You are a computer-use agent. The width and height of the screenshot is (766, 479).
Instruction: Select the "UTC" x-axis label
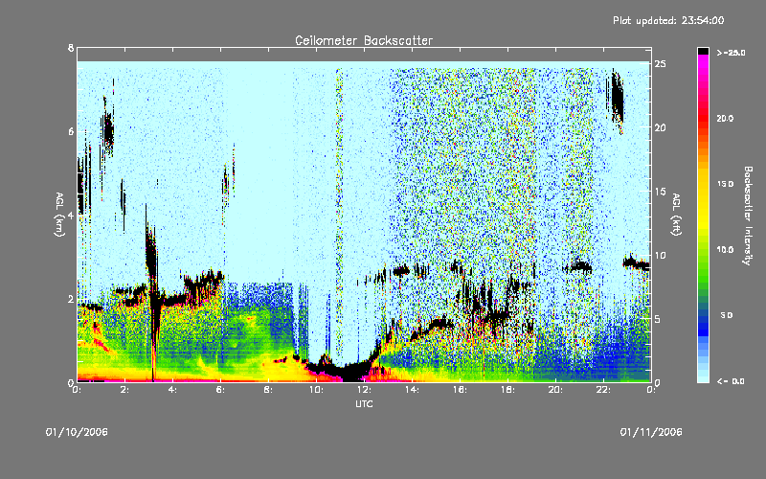(364, 403)
